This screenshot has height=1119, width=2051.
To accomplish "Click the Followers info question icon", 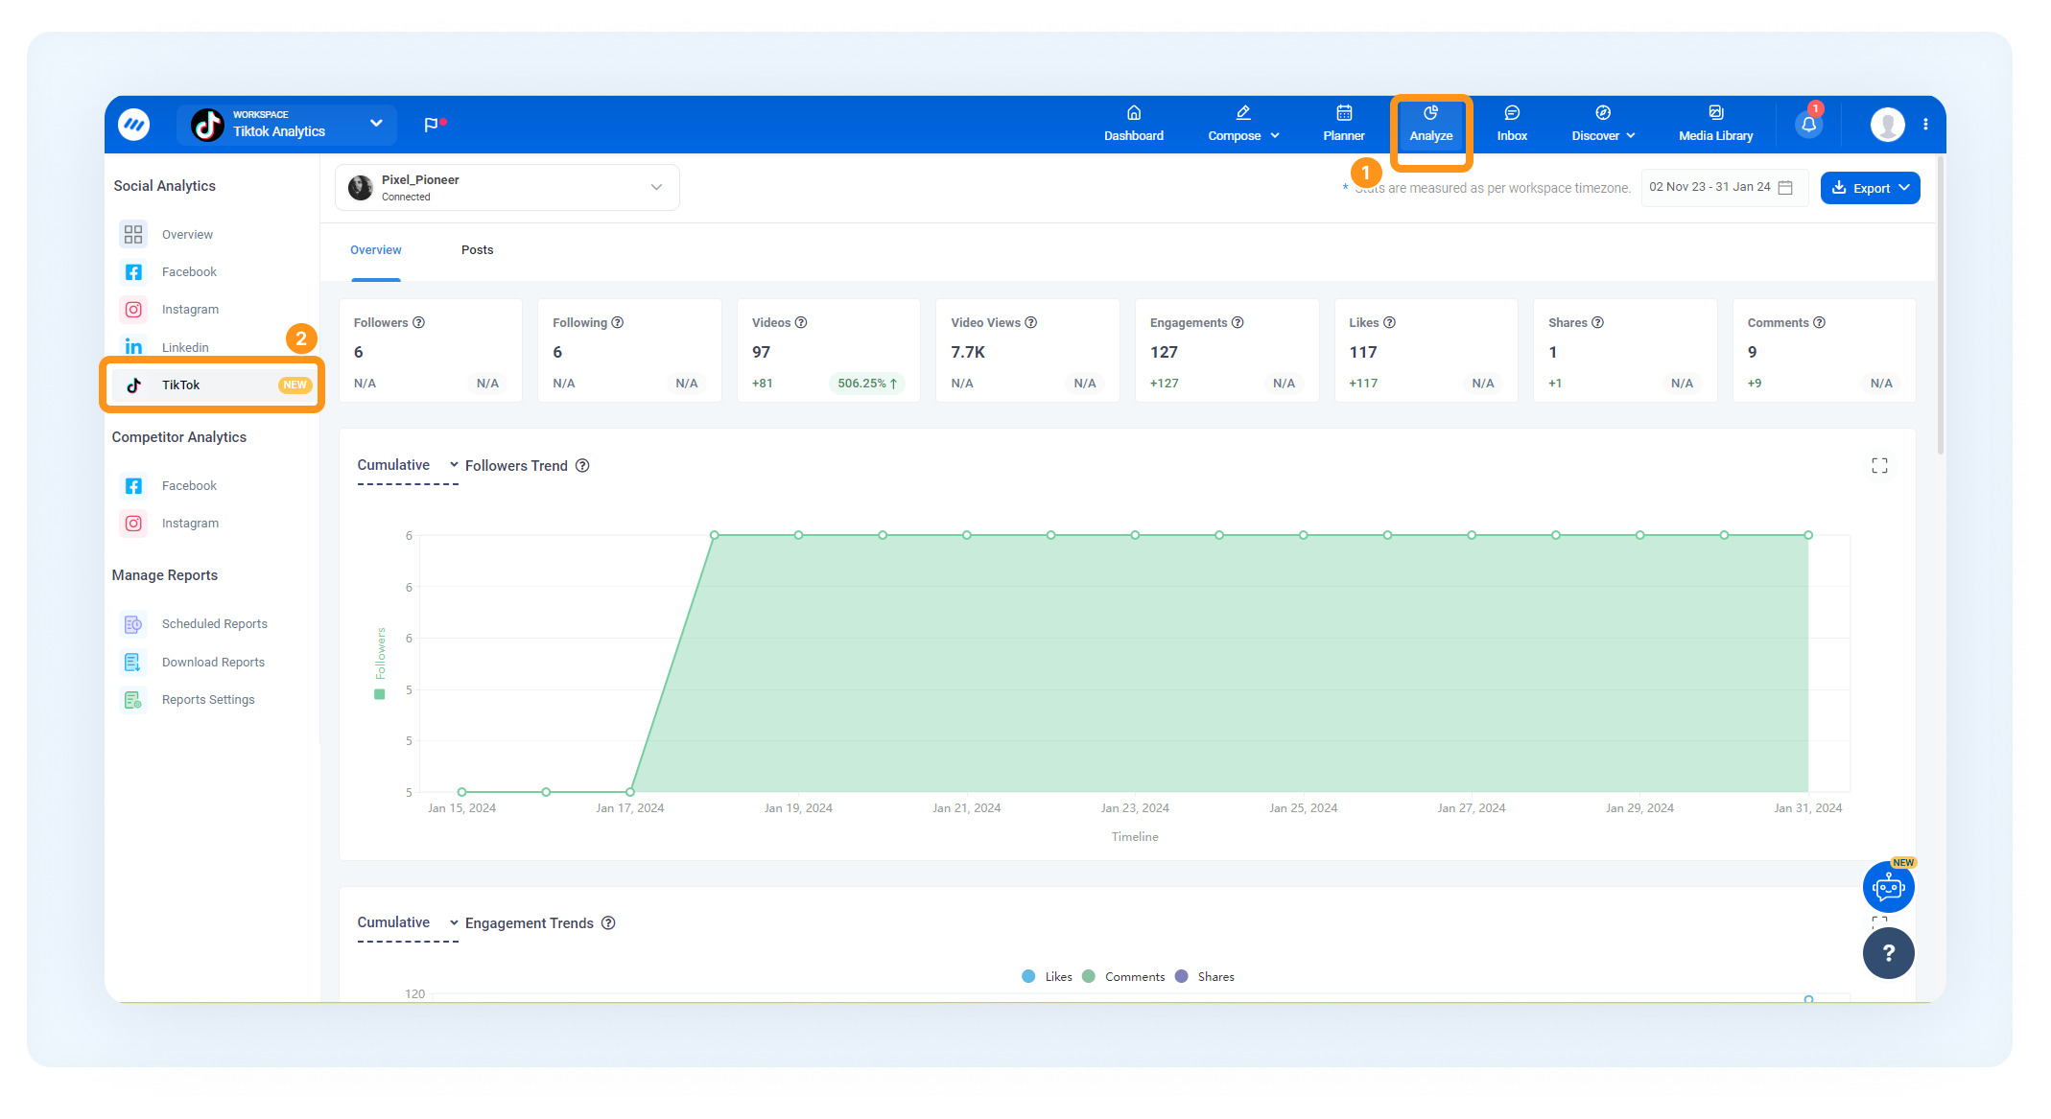I will [418, 323].
